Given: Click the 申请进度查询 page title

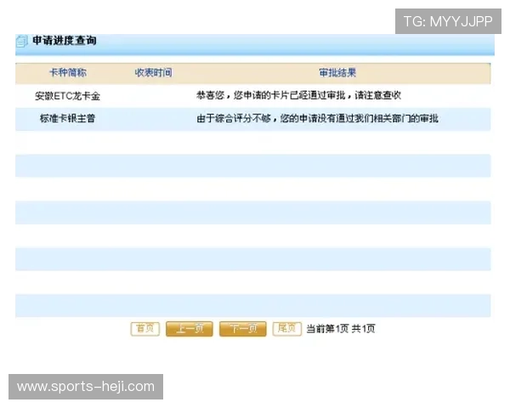Looking at the screenshot, I should click(x=65, y=41).
